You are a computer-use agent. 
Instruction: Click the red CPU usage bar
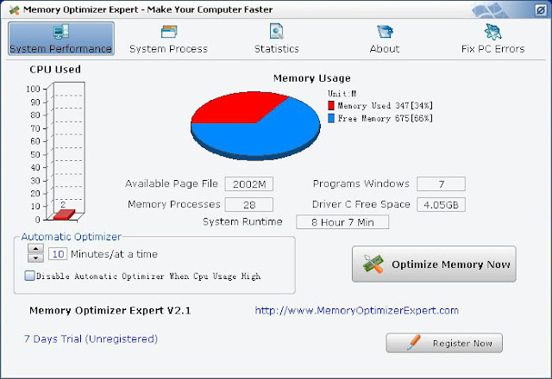pos(65,214)
